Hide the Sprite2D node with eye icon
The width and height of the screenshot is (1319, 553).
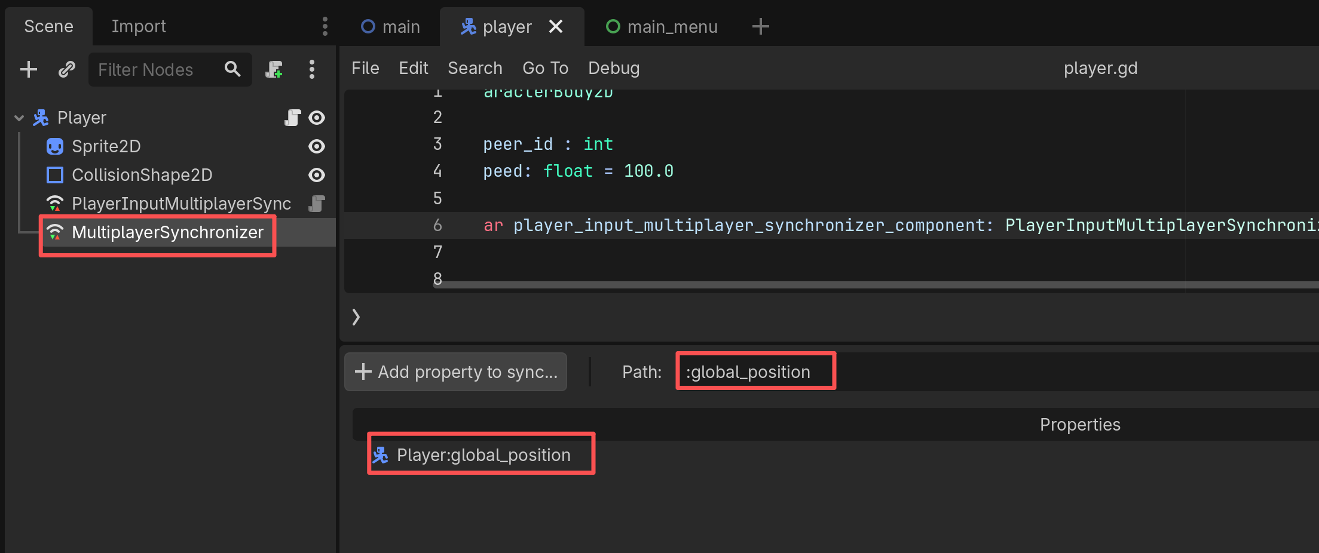coord(317,146)
